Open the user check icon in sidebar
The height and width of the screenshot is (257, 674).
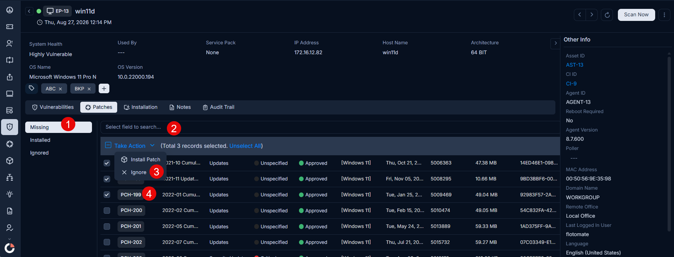10,228
